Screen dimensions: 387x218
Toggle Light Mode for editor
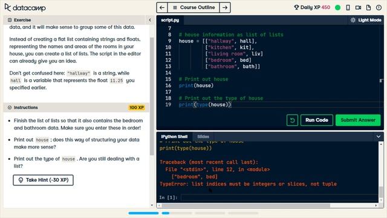pyautogui.click(x=366, y=20)
